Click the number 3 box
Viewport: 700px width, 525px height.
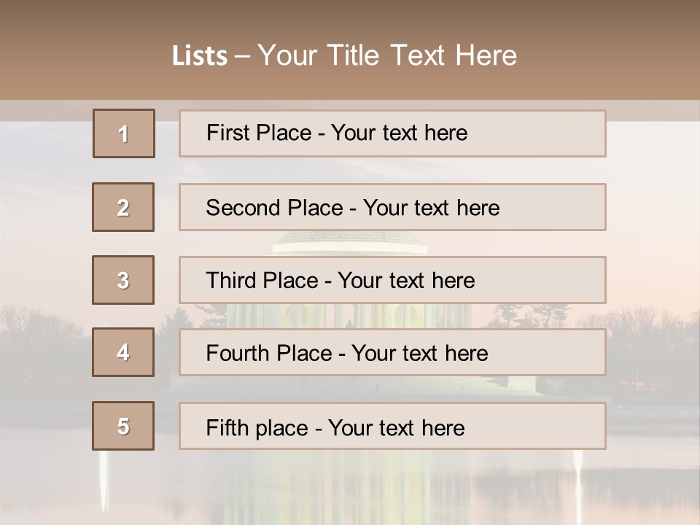(x=123, y=280)
